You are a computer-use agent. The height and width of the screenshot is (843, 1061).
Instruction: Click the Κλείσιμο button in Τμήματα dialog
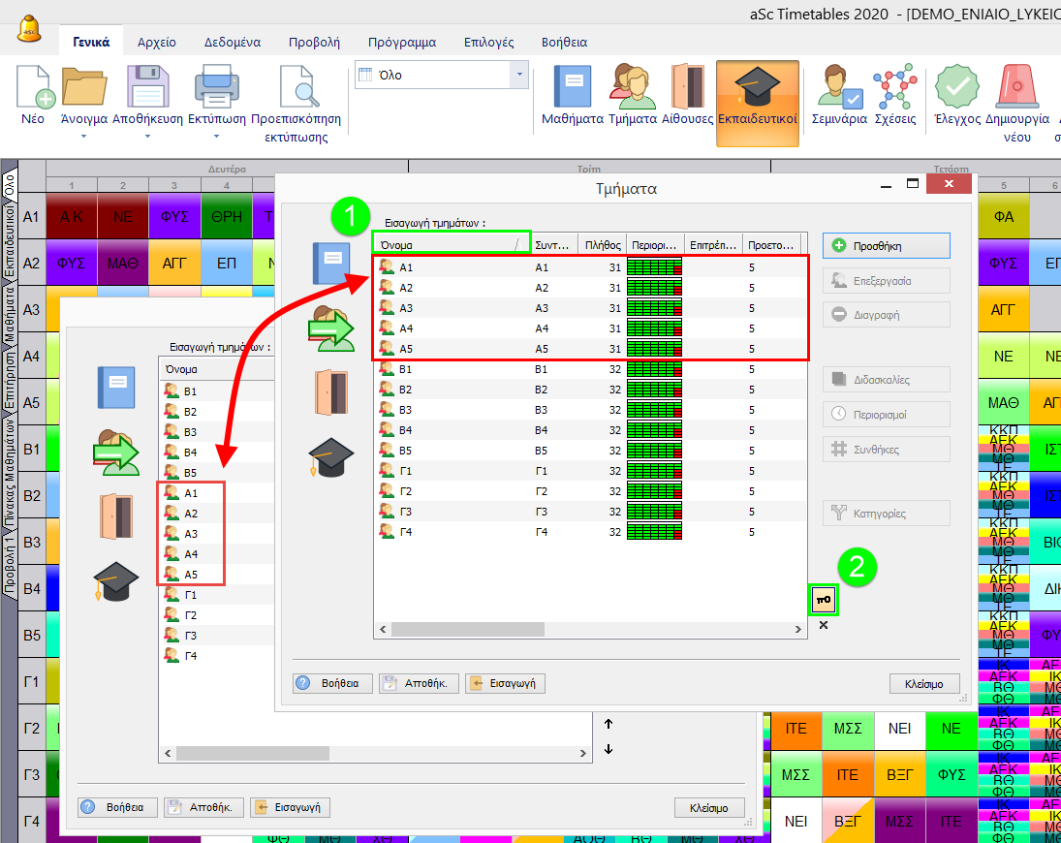[923, 683]
